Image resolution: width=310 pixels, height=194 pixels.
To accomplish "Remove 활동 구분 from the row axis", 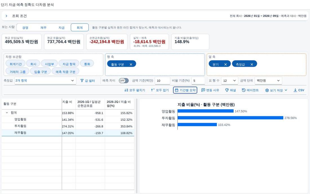I will [131, 64].
